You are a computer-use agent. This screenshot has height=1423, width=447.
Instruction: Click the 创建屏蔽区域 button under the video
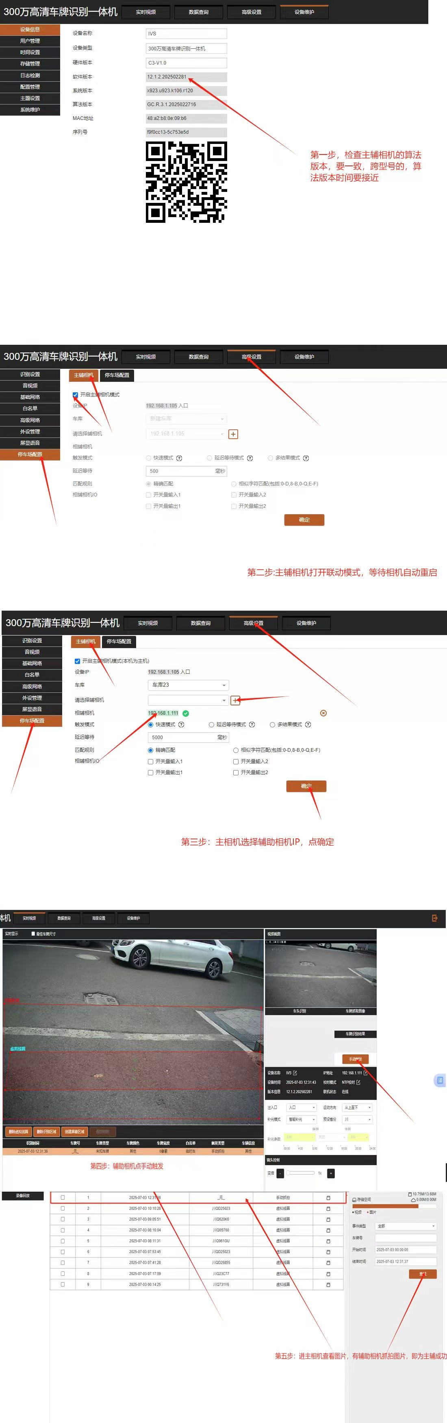pyautogui.click(x=74, y=1131)
